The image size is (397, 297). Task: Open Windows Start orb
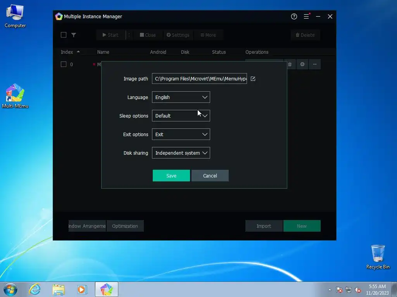coord(10,289)
